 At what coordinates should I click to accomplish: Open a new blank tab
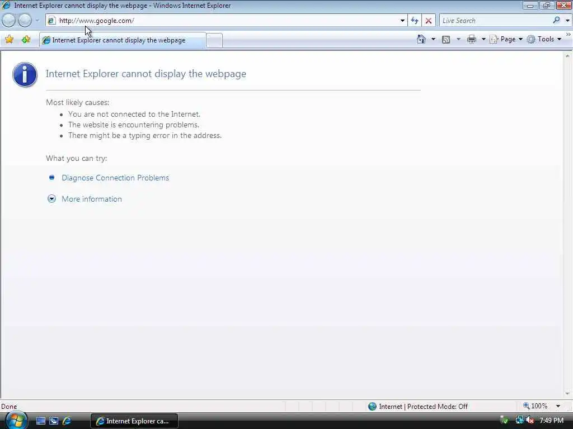pyautogui.click(x=214, y=40)
